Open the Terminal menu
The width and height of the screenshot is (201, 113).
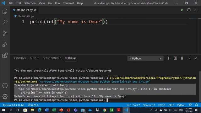click(68, 3)
